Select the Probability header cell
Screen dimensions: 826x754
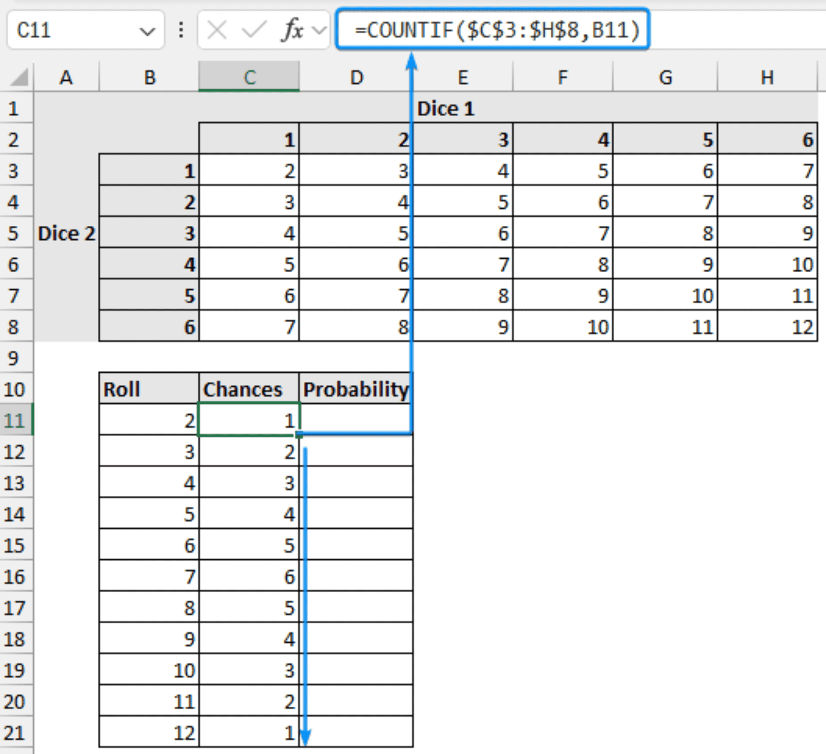point(356,388)
